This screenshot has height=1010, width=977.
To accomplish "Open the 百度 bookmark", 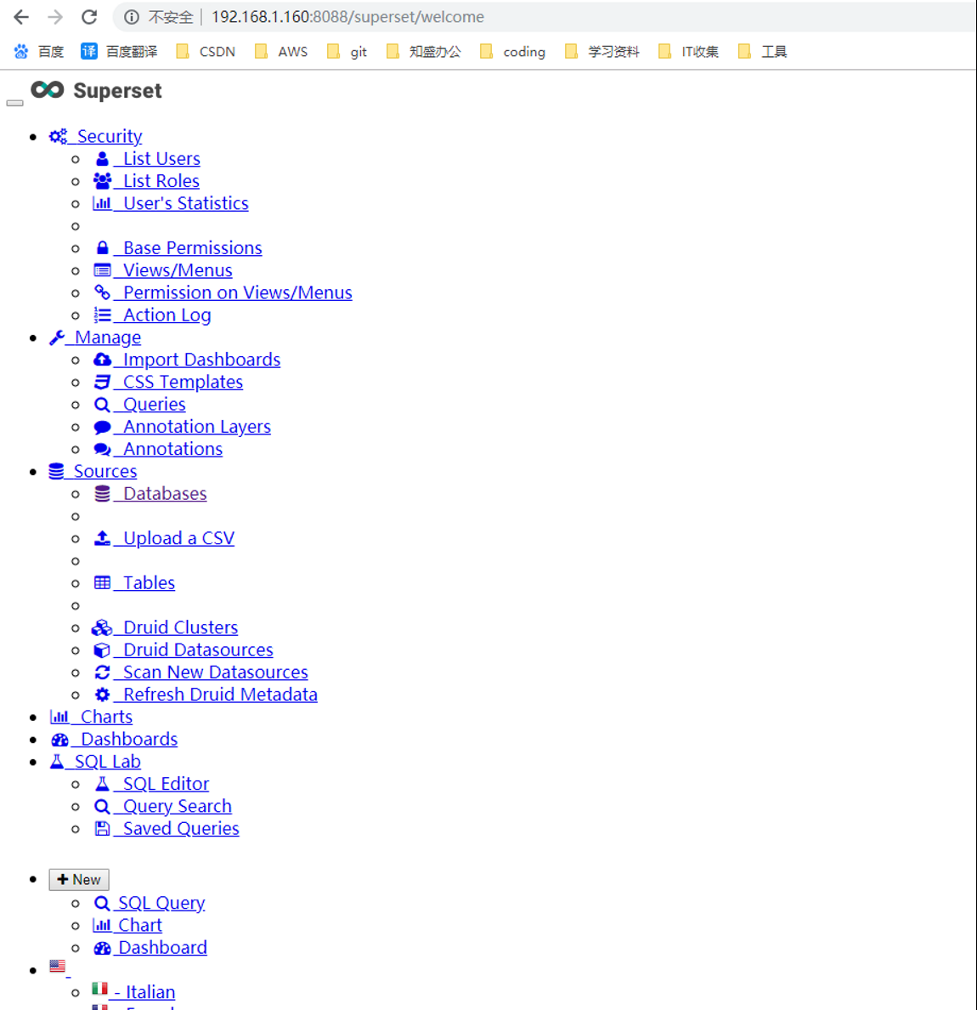I will coord(38,52).
